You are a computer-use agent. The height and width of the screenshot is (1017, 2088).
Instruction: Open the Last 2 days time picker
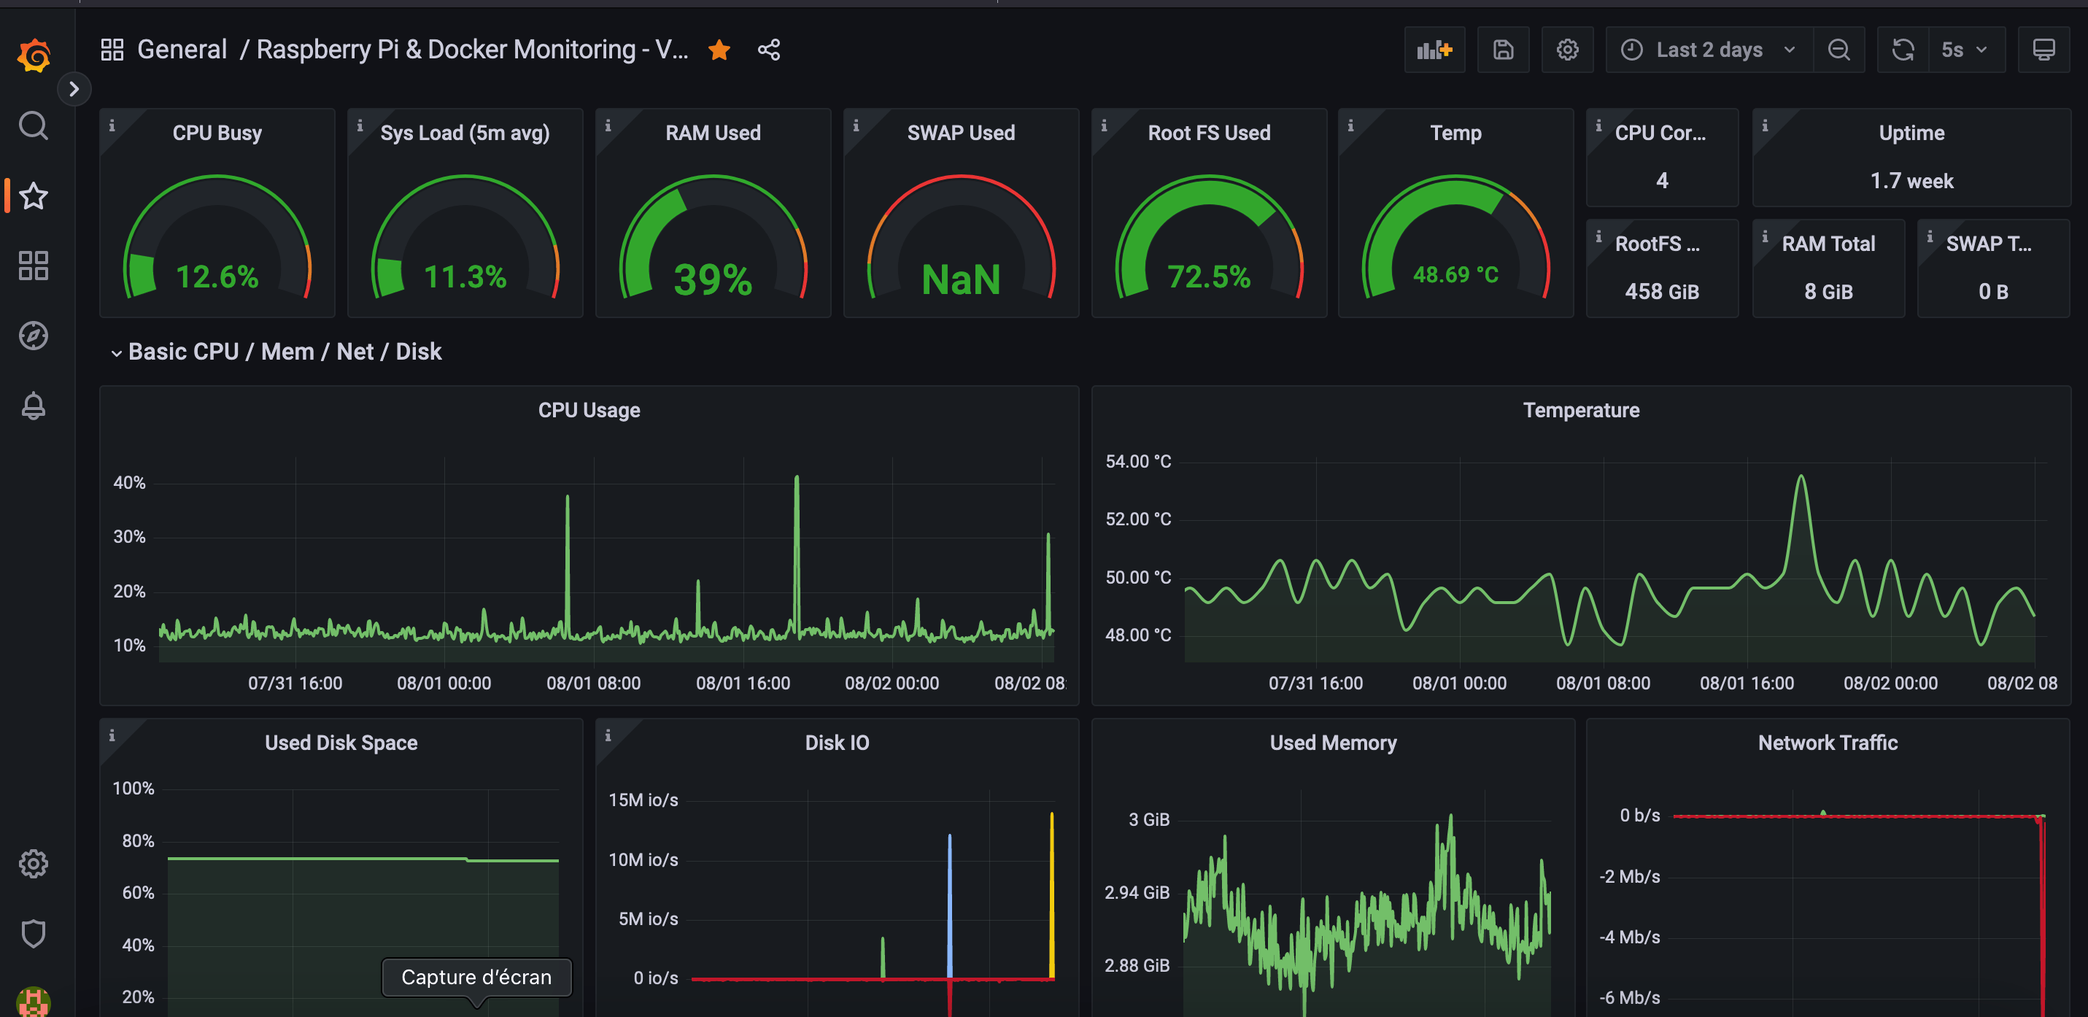click(1708, 50)
